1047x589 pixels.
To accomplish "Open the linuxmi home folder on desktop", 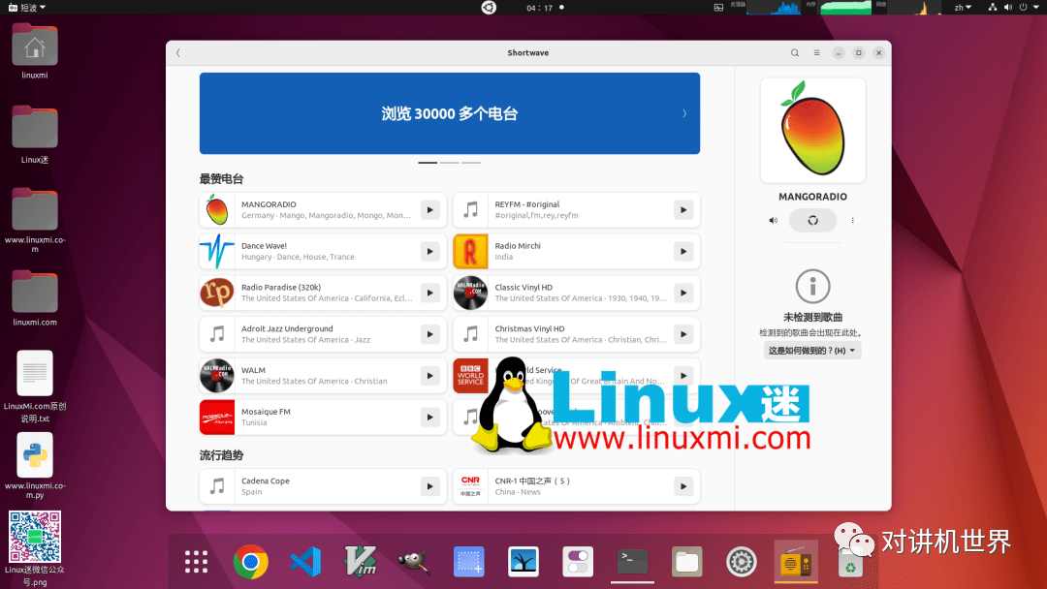I will coord(35,51).
